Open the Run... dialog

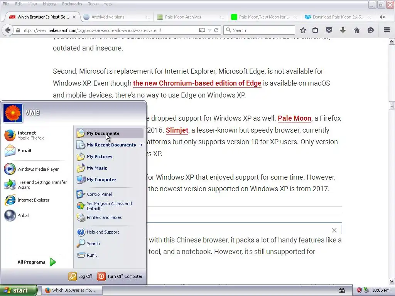point(110,255)
